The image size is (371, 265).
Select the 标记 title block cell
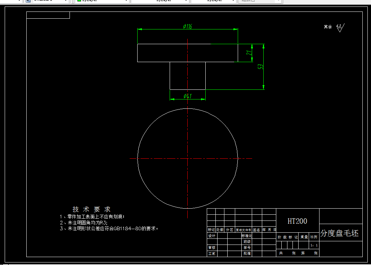coord(211,229)
